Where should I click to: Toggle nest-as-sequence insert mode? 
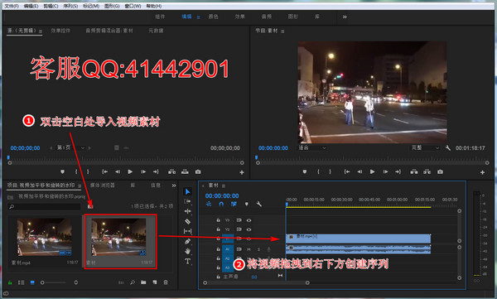click(x=209, y=204)
